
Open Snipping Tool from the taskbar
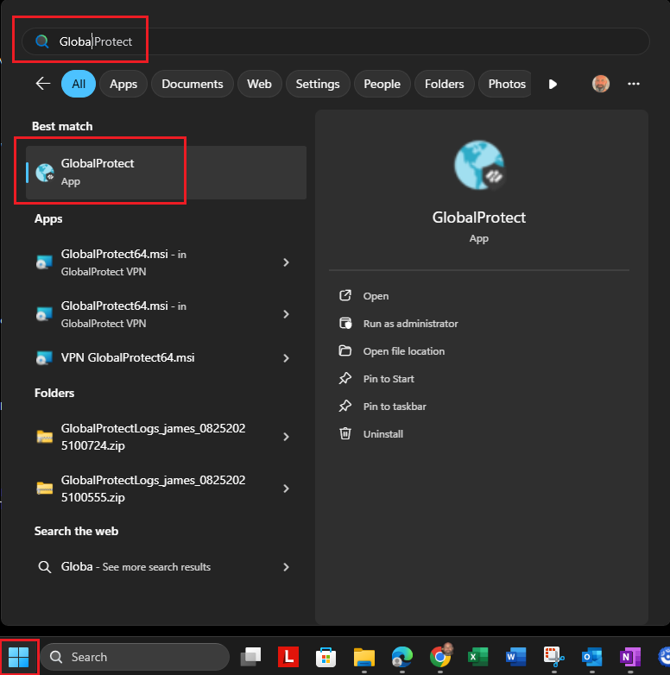[553, 657]
